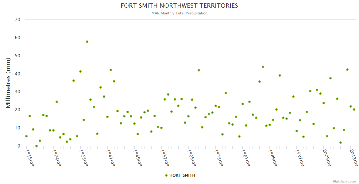The height and width of the screenshot is (184, 359).
Task: Toggle the FORT SMITH legend label
Action: pos(183,175)
